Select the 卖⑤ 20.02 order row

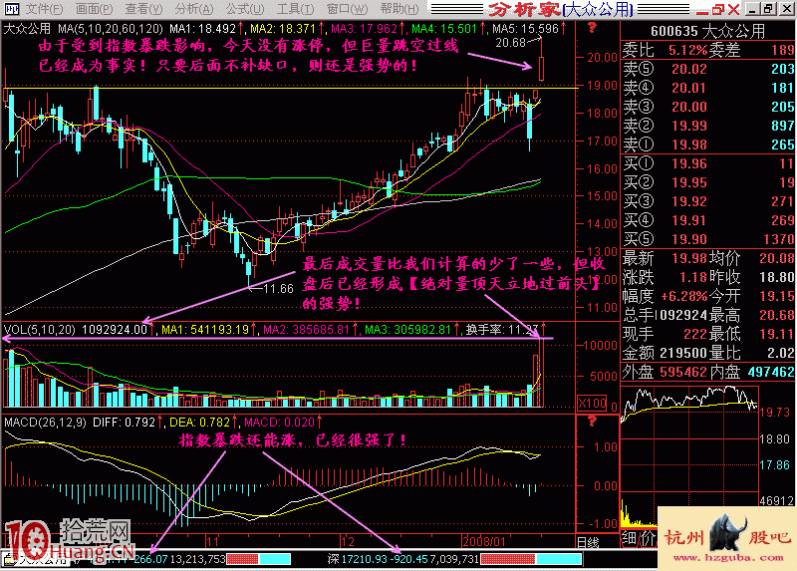pyautogui.click(x=708, y=69)
